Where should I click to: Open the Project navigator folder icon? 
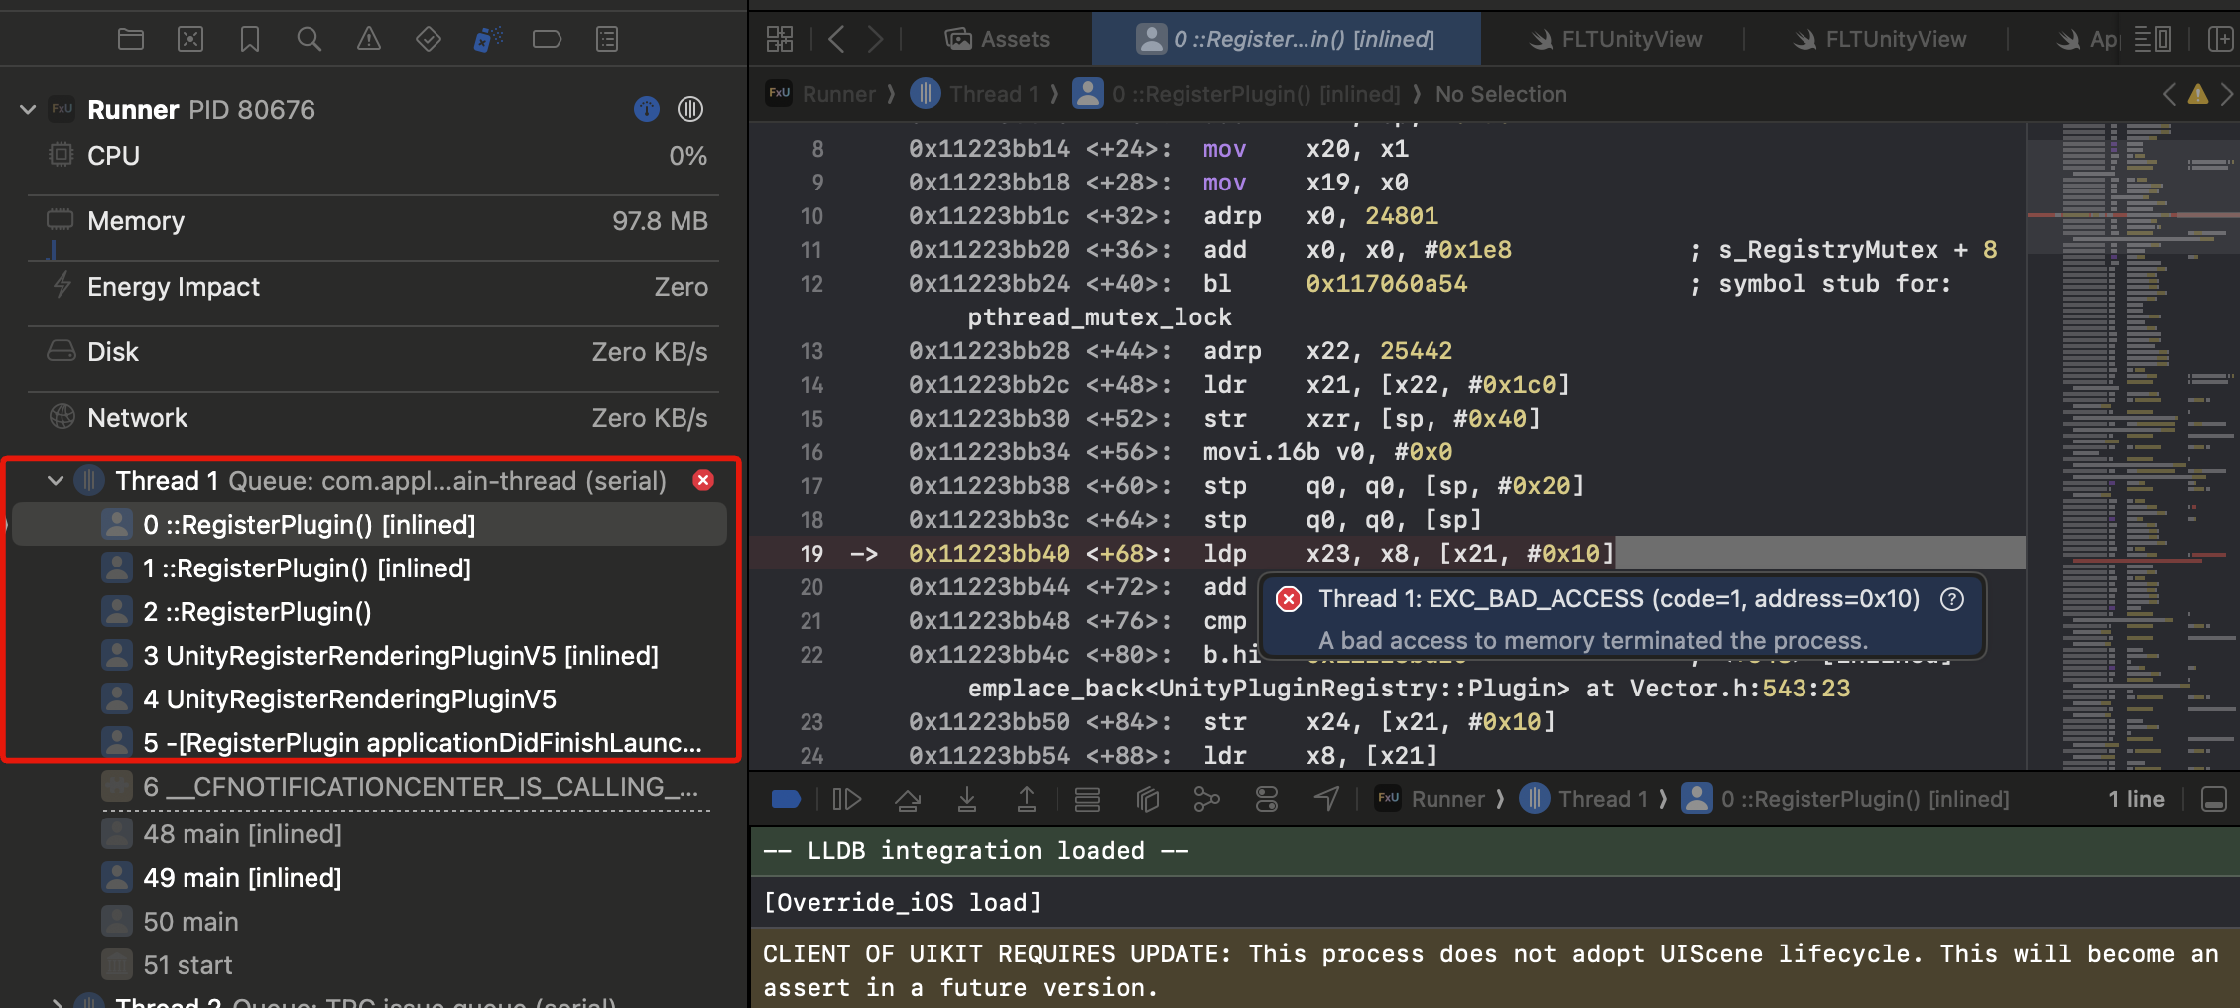(x=131, y=39)
